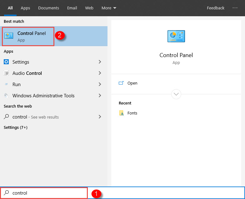Click the search box containing control
Viewport: 245px width, 199px height.
point(47,193)
